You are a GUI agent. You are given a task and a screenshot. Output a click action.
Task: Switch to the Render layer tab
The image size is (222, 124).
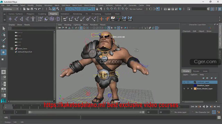pos(196,71)
